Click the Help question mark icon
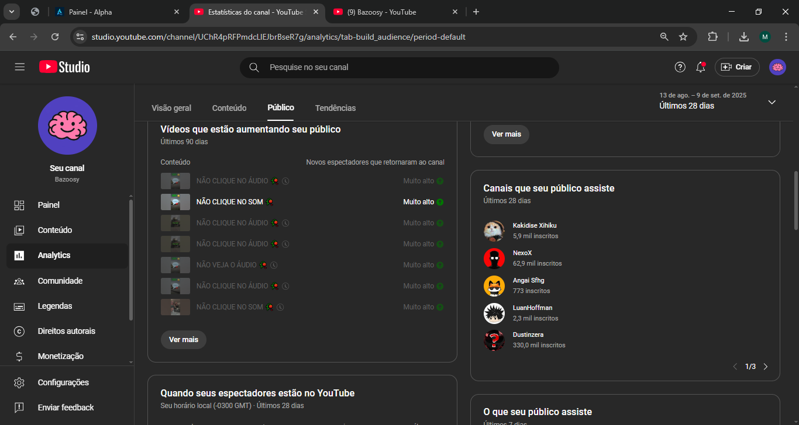 tap(680, 67)
